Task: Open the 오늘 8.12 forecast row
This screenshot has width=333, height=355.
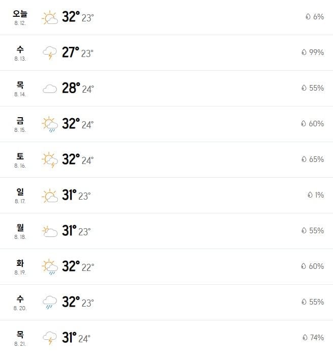Action: (167, 17)
